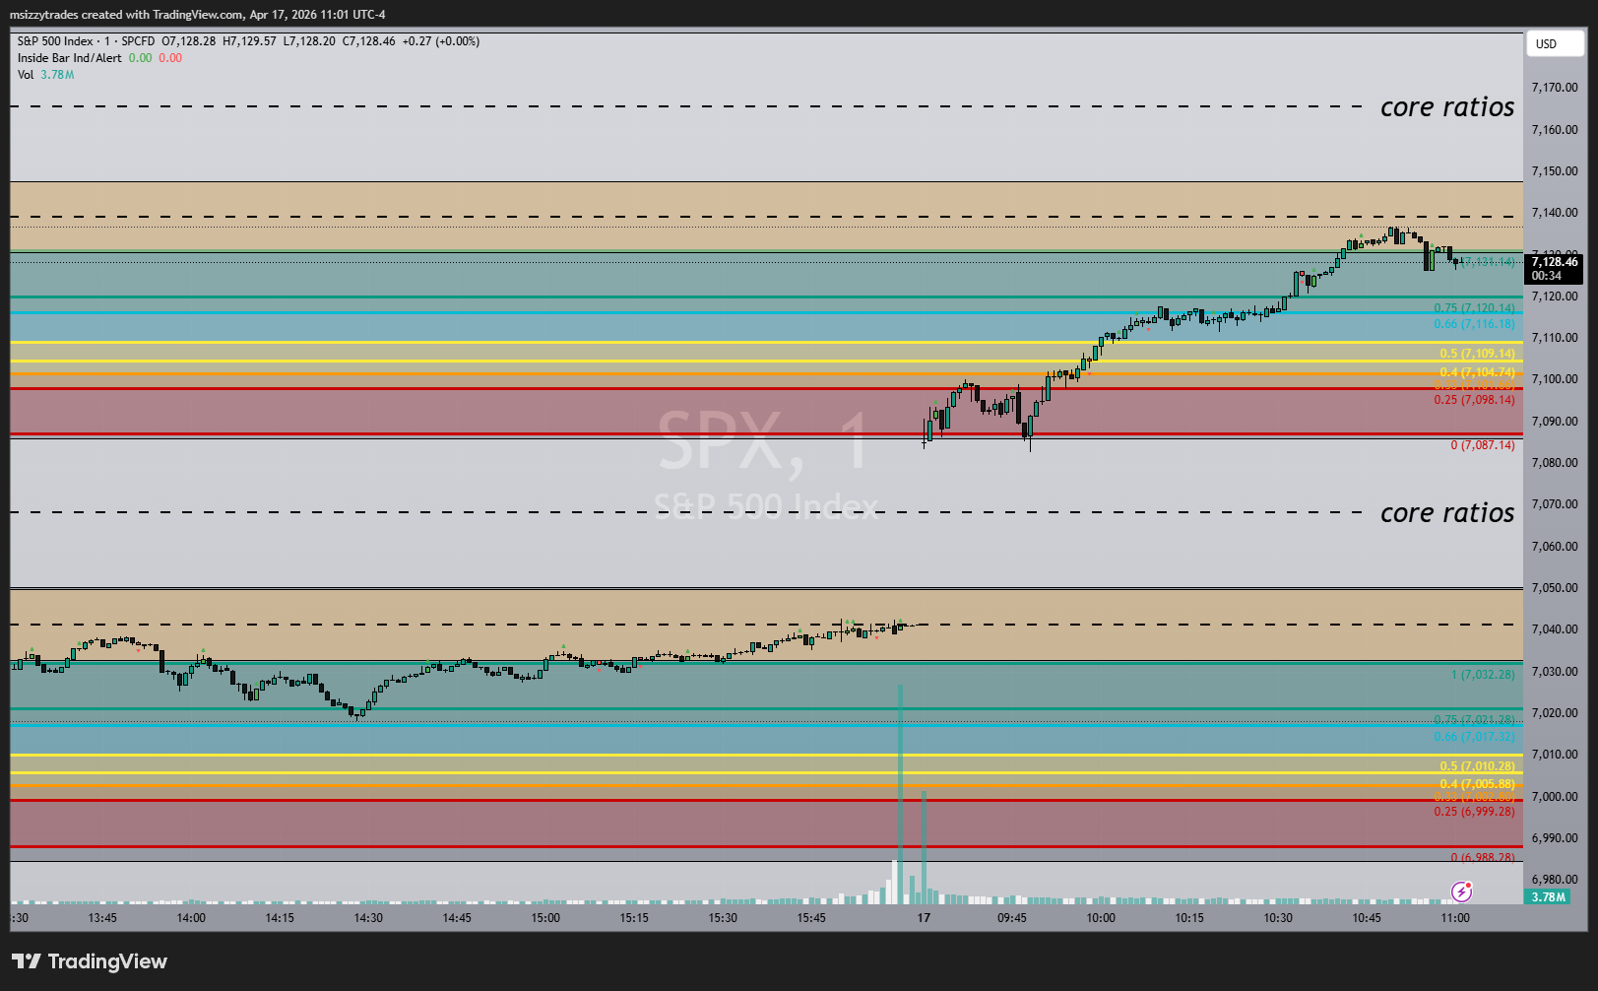The width and height of the screenshot is (1598, 991).
Task: Click the 7,100.00 price axis label
Action: click(x=1555, y=379)
